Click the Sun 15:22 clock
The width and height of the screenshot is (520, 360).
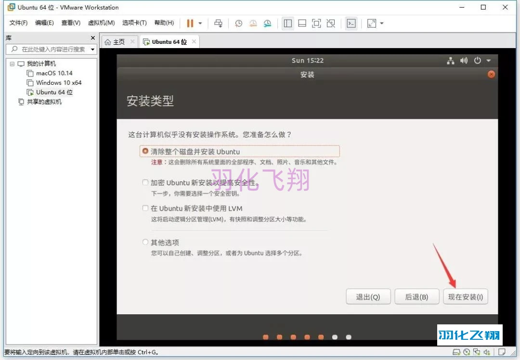point(307,61)
